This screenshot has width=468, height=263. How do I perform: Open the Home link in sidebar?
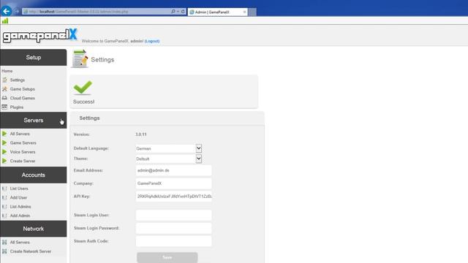(x=7, y=71)
